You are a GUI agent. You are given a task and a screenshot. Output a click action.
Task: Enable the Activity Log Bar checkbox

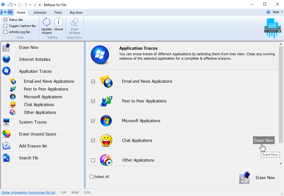(x=6, y=32)
